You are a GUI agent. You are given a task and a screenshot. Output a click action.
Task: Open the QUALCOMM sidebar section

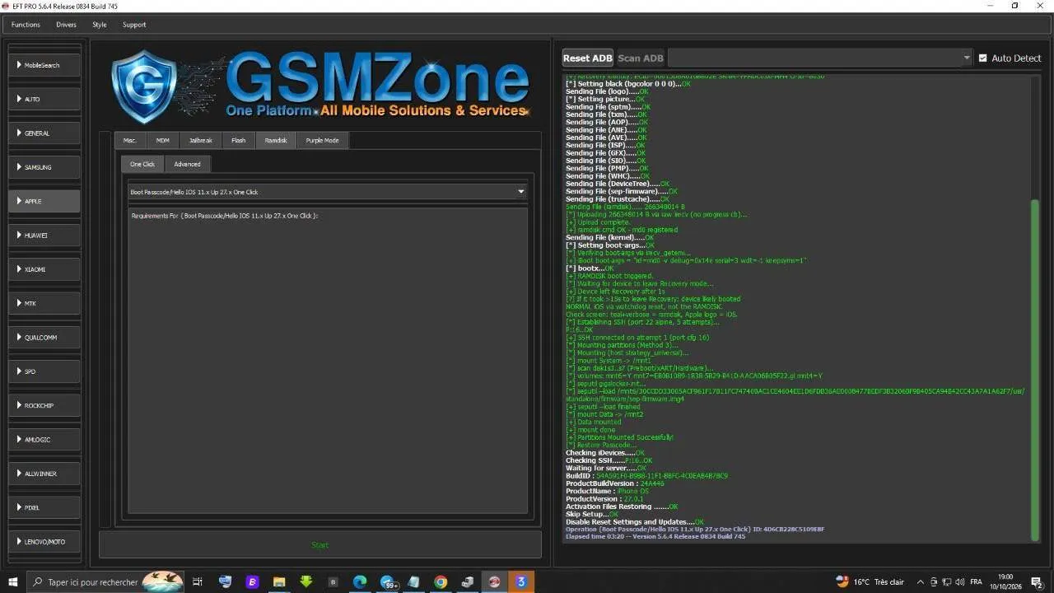point(44,337)
